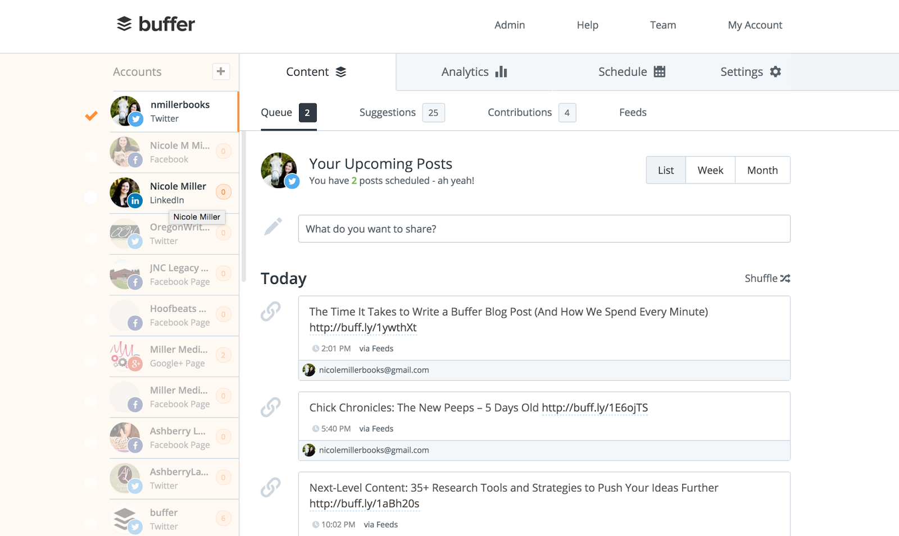
Task: Select the Miller Medi... Facebook Page account
Action: point(174,397)
